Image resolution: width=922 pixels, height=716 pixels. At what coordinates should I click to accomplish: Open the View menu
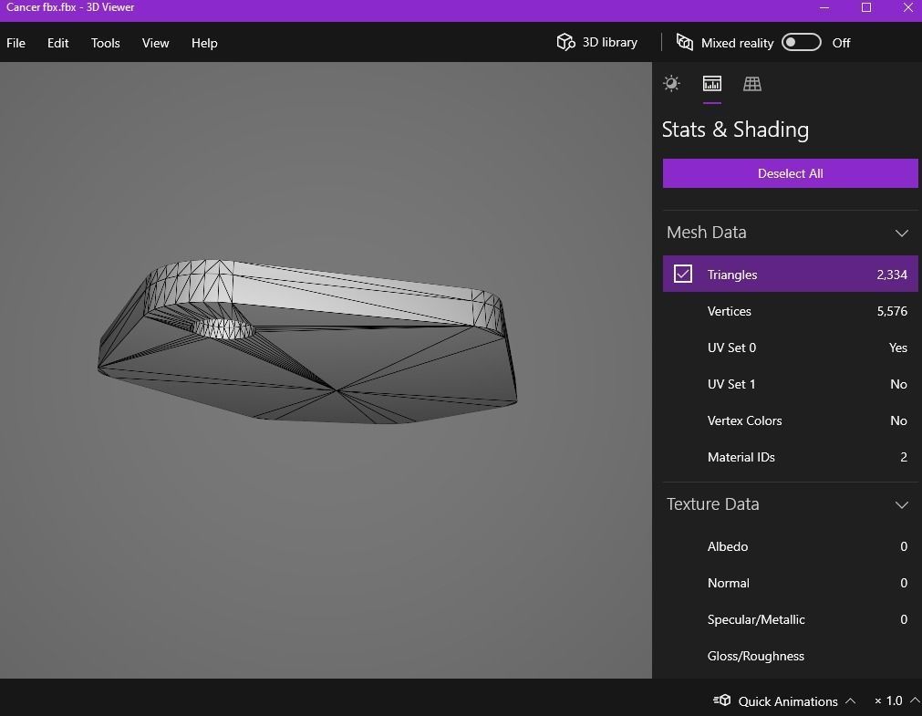click(x=155, y=43)
